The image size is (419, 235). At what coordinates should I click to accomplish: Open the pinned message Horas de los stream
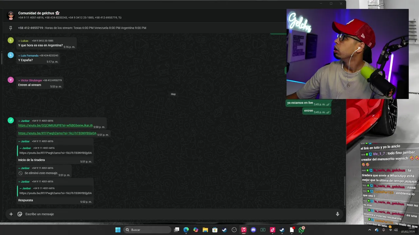tap(82, 28)
